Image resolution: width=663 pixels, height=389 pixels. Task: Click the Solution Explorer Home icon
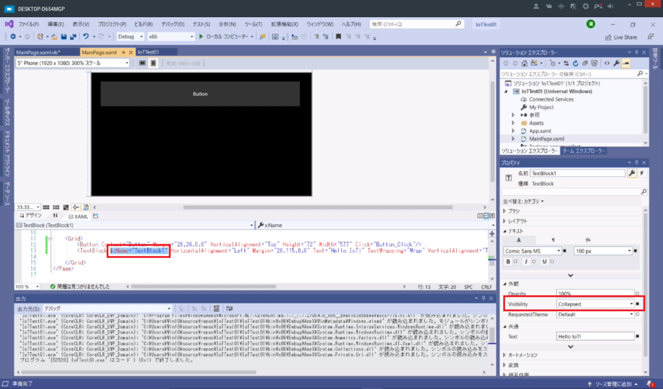pos(524,63)
